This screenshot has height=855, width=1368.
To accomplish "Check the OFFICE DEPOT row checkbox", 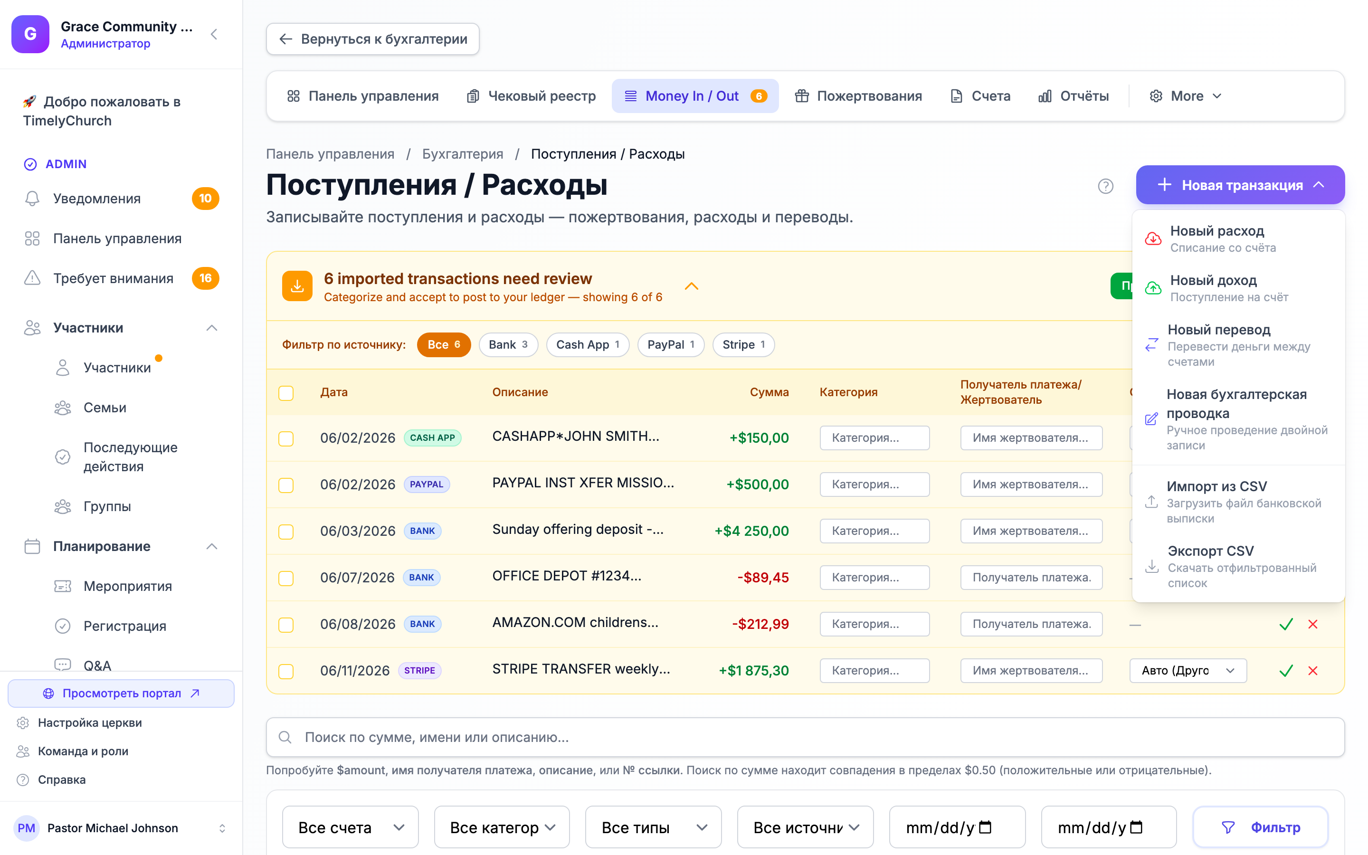I will [286, 578].
